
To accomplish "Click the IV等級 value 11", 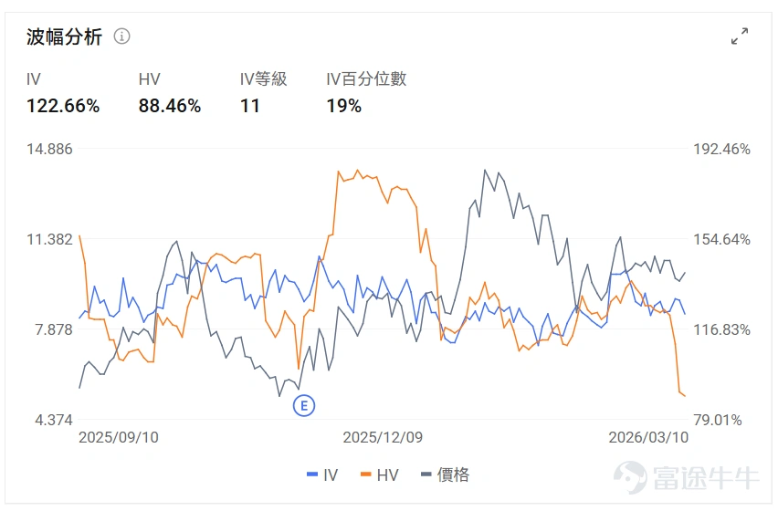I will coord(250,106).
